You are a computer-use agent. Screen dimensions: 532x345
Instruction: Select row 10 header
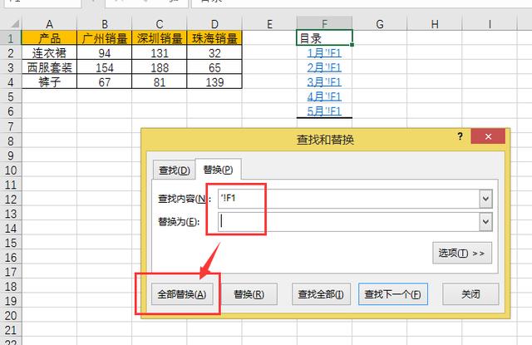coord(11,170)
